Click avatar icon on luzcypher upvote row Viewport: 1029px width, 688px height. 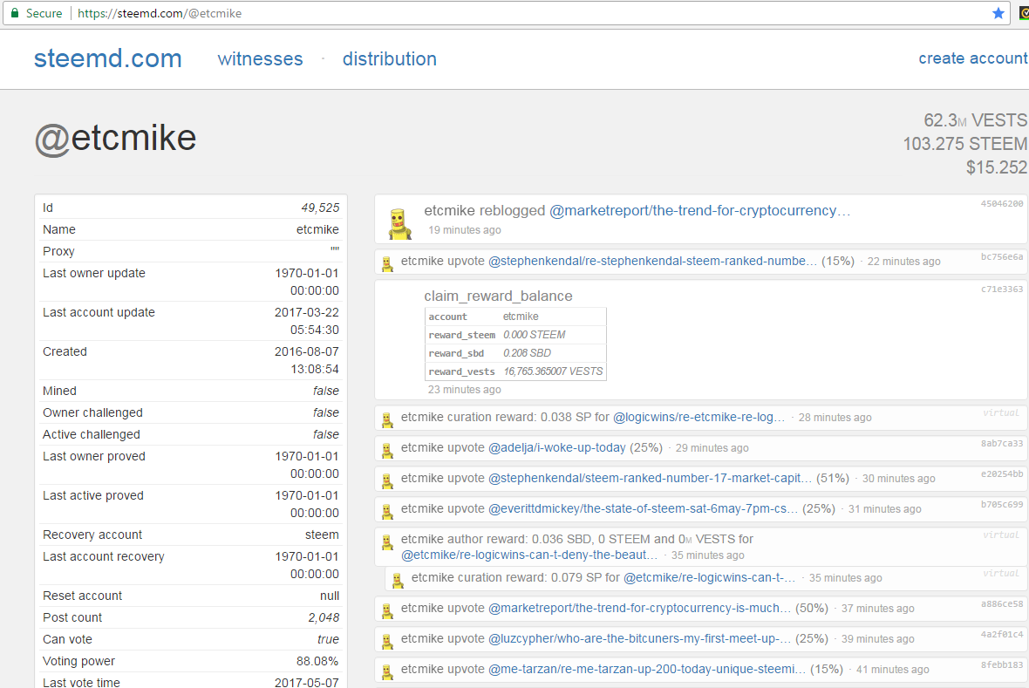coord(388,642)
